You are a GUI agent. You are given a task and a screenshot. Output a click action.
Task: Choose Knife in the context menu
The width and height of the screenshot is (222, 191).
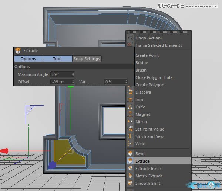point(140,107)
